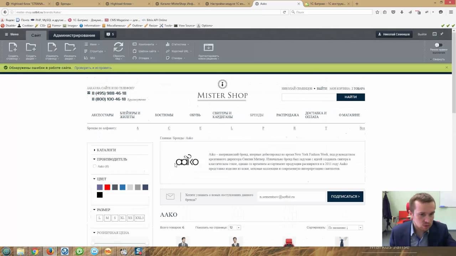Open the SEO tool in admin panel
The width and height of the screenshot is (456, 256).
(x=90, y=58)
